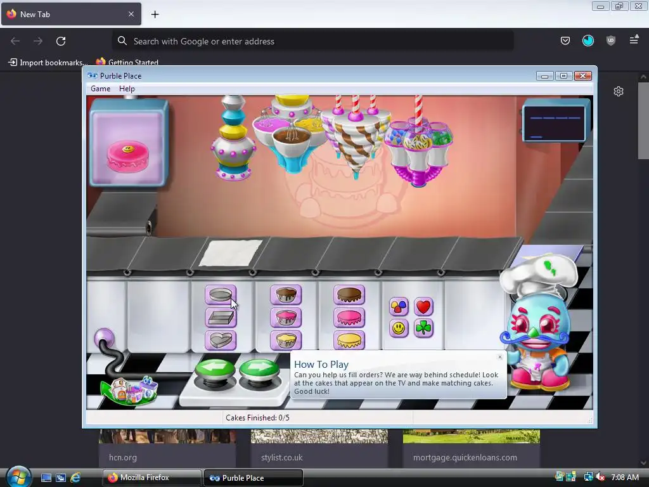Select the smiley face decoration
The width and height of the screenshot is (649, 487).
[x=399, y=328]
